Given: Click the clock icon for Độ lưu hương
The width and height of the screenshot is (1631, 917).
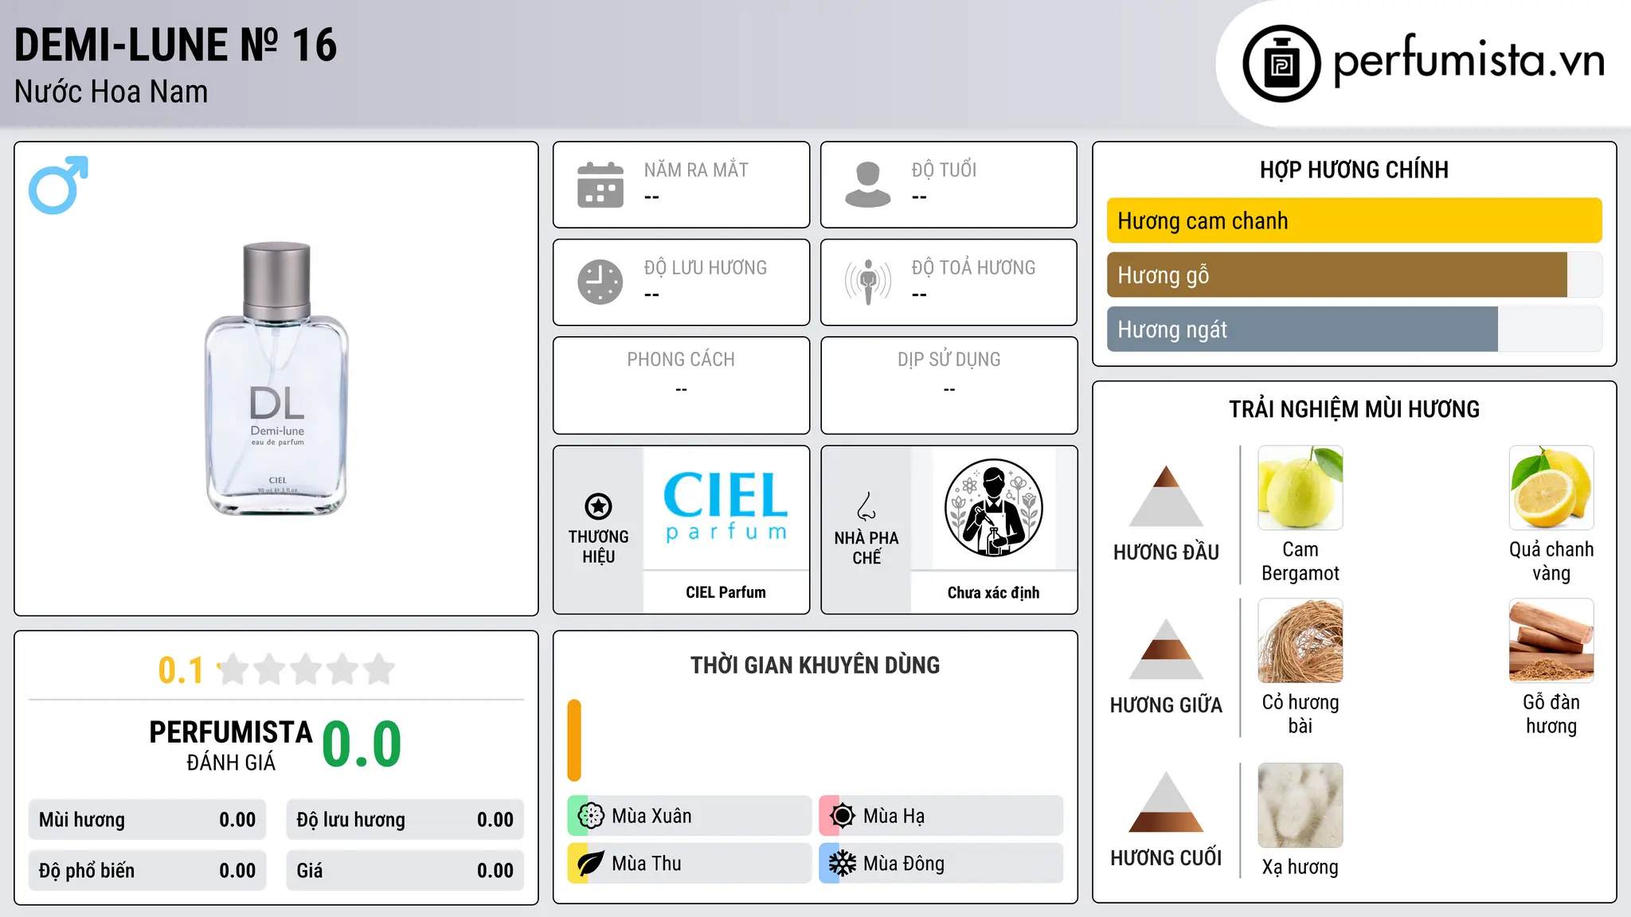Looking at the screenshot, I should coord(600,282).
